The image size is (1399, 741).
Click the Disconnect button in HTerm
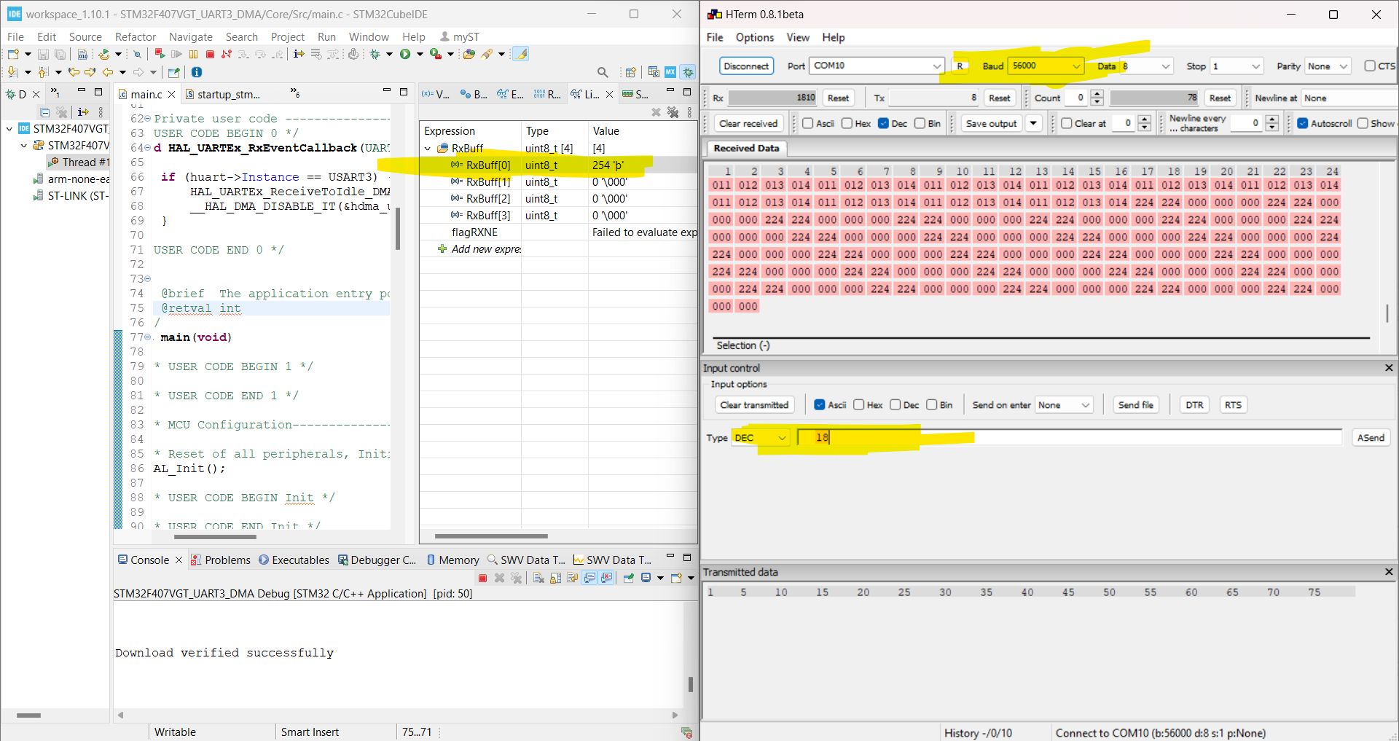(745, 66)
